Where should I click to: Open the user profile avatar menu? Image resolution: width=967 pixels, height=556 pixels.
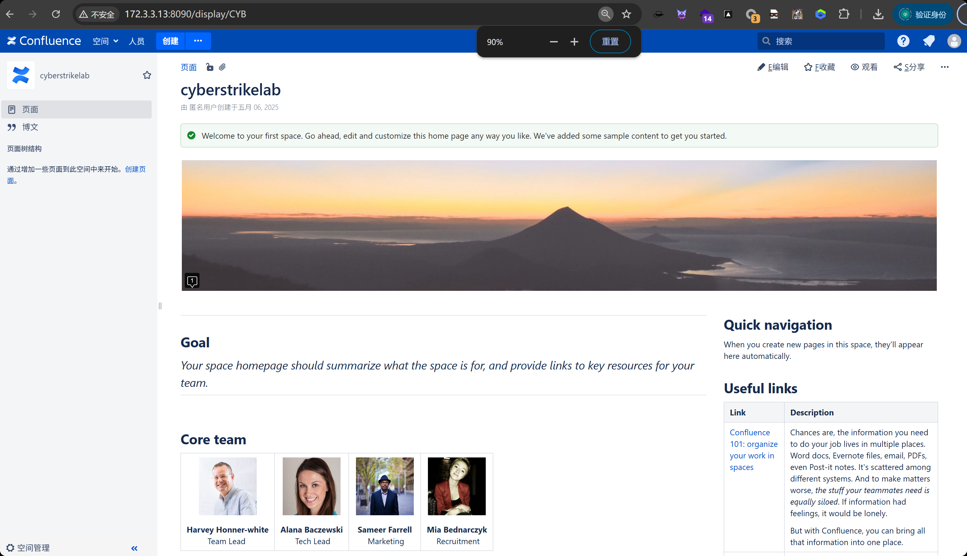[954, 41]
